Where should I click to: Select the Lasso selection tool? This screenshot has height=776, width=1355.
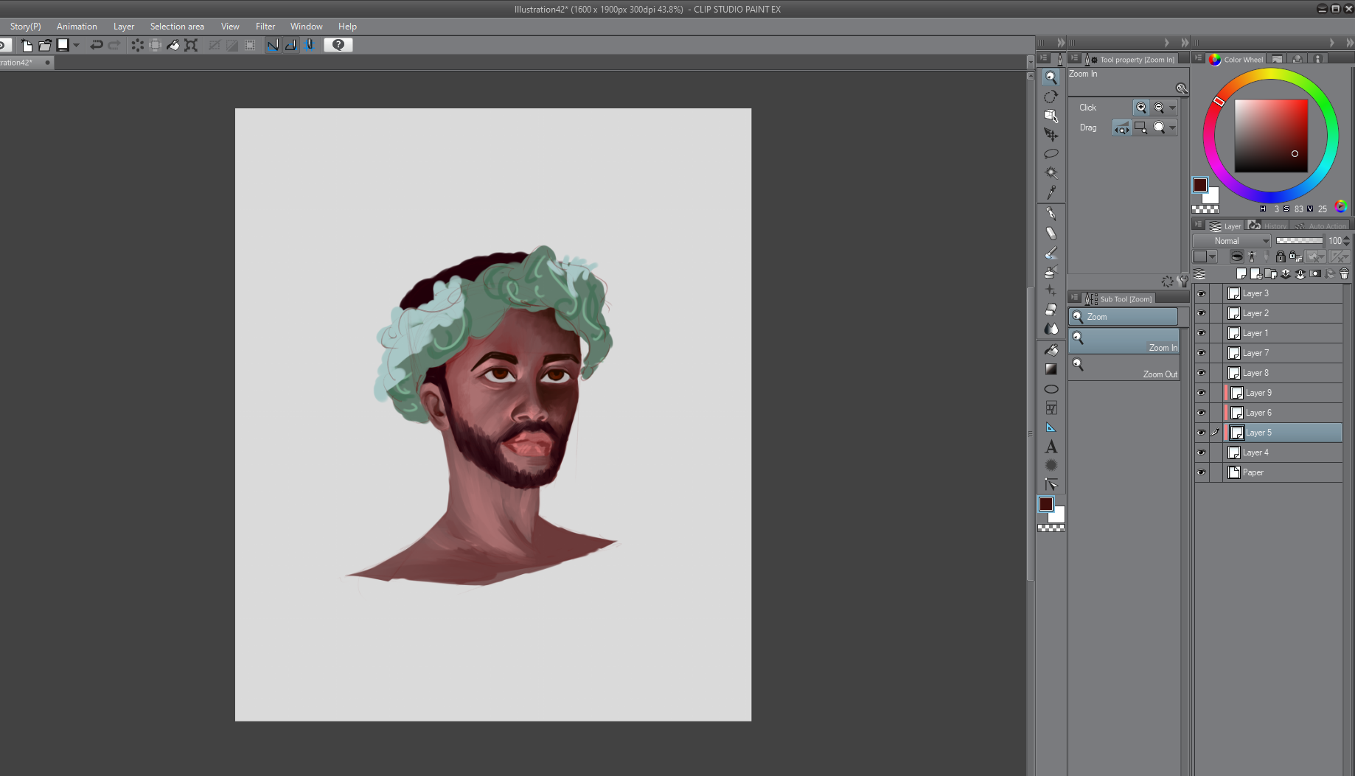(x=1051, y=154)
